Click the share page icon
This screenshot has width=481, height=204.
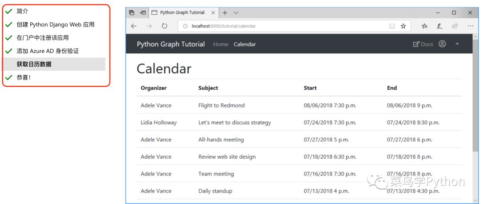(x=455, y=26)
